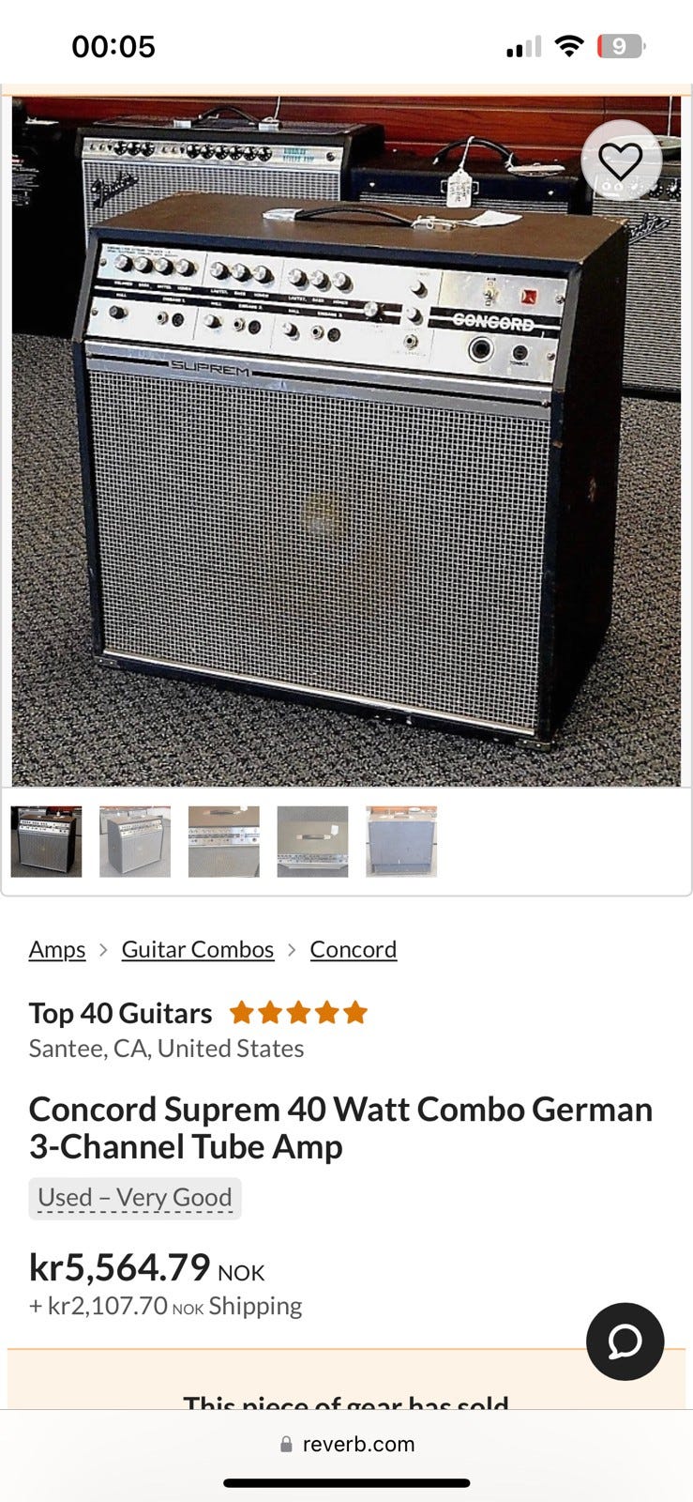Open the Top 40 Guitars shop link

[x=120, y=1013]
